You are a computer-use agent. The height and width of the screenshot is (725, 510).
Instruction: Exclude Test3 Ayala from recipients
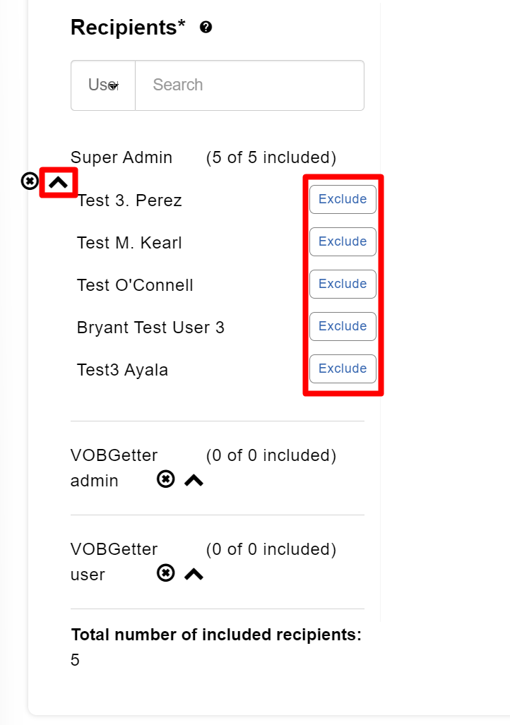coord(343,369)
